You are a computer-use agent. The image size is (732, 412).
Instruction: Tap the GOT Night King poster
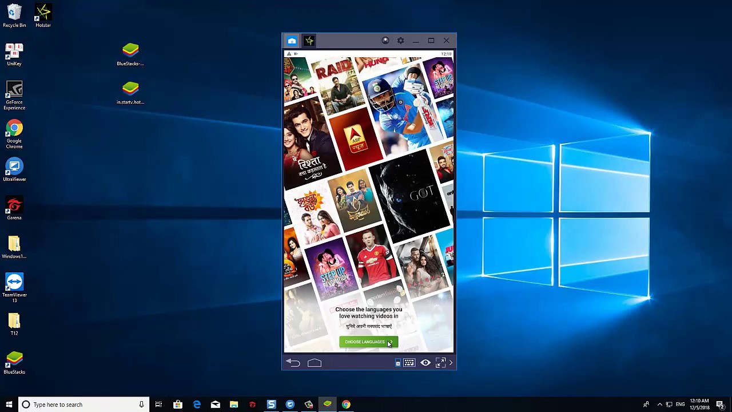pyautogui.click(x=411, y=196)
